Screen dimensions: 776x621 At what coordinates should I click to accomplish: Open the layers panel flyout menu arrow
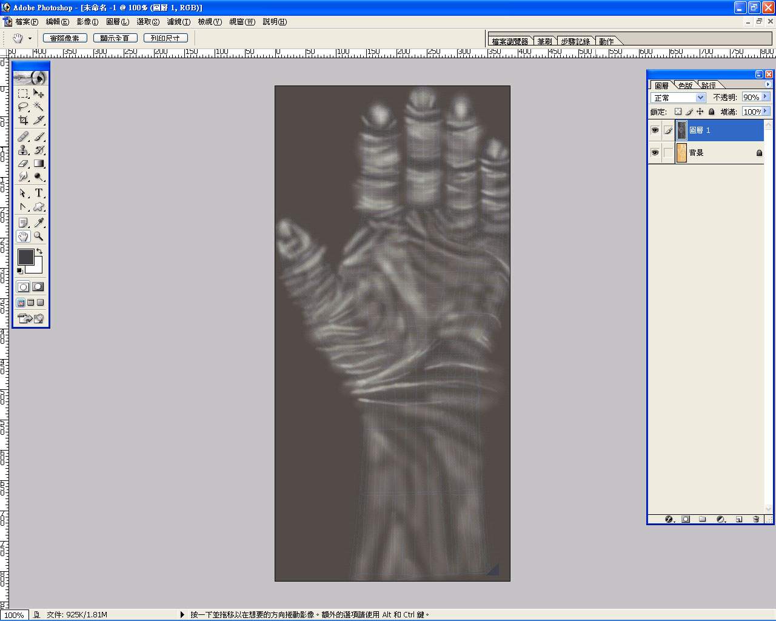coord(768,85)
